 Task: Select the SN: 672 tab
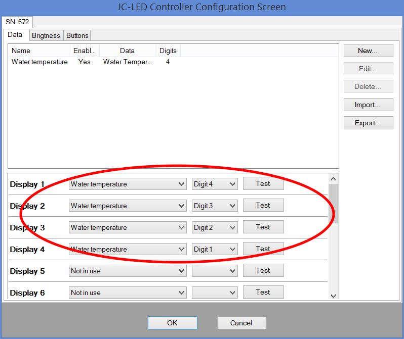click(x=17, y=22)
